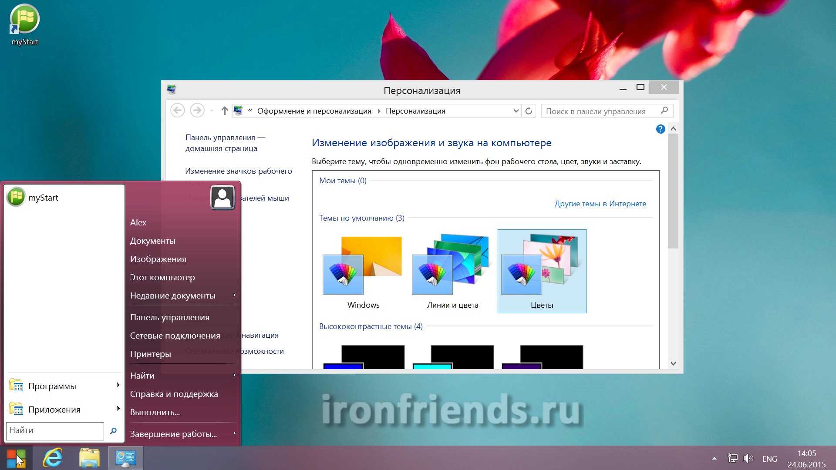This screenshot has height=470, width=836.
Task: Open Панель управления from start menu
Action: [169, 317]
